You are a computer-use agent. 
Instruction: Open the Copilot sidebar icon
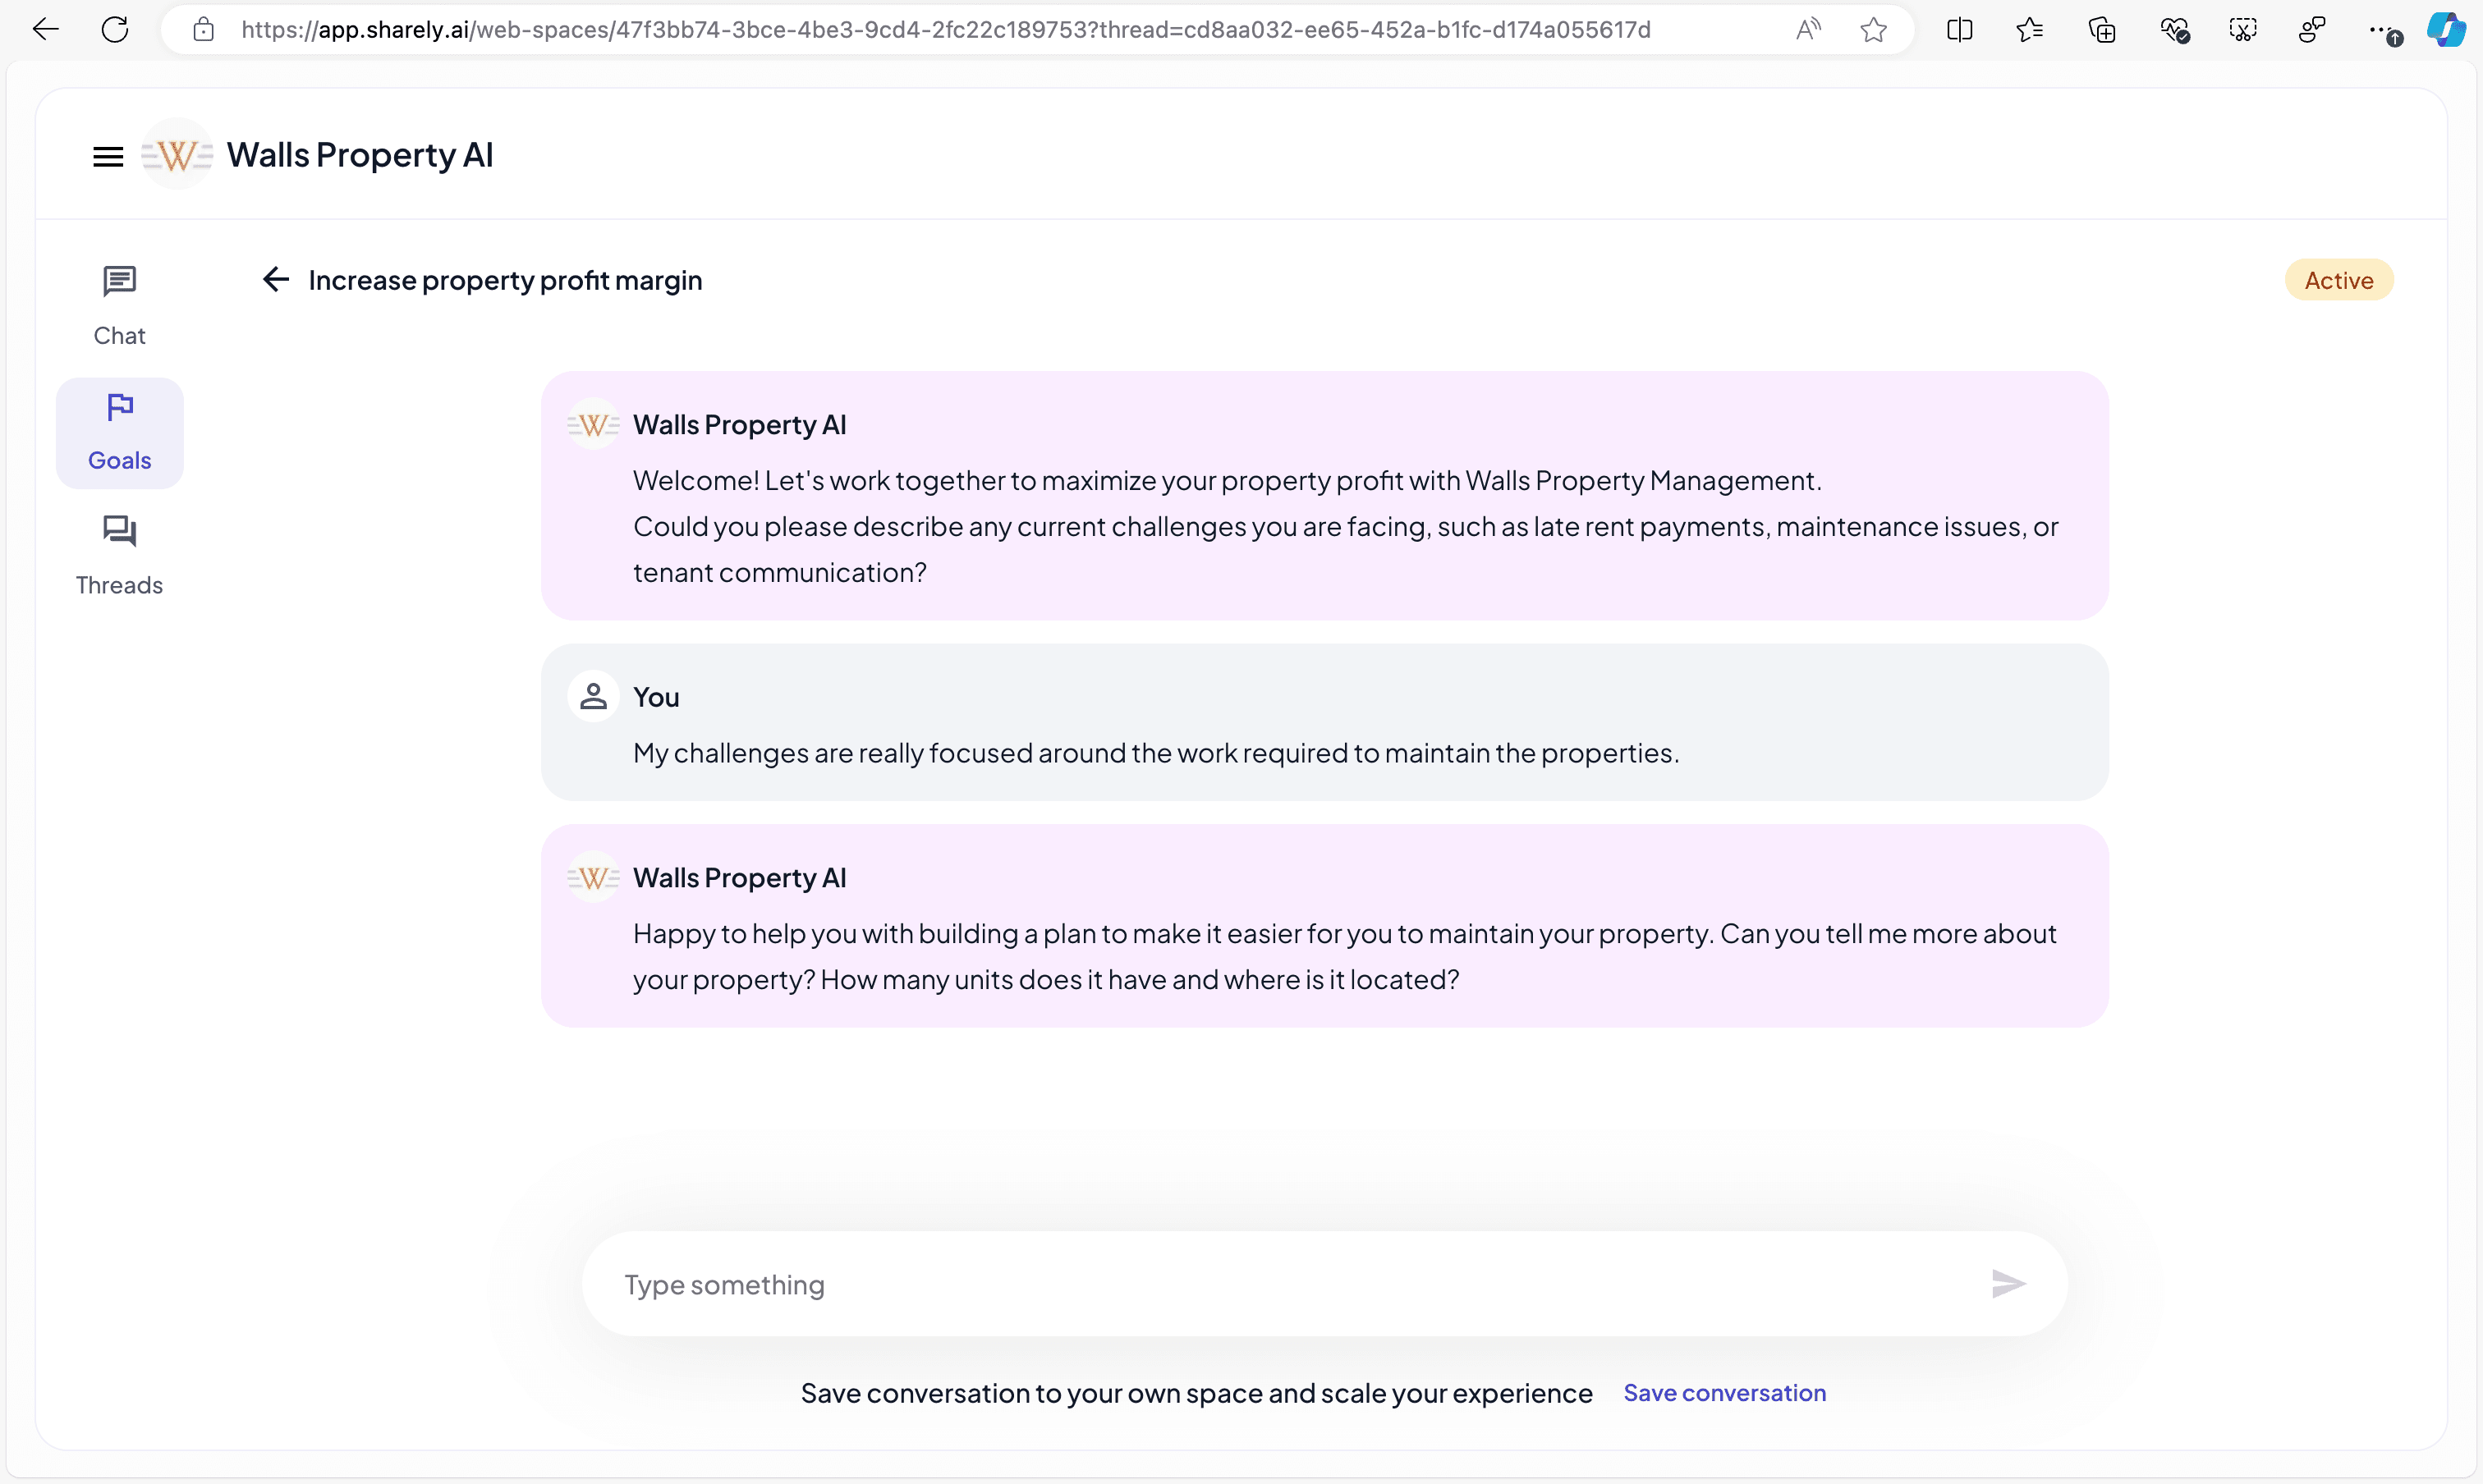[x=2447, y=30]
